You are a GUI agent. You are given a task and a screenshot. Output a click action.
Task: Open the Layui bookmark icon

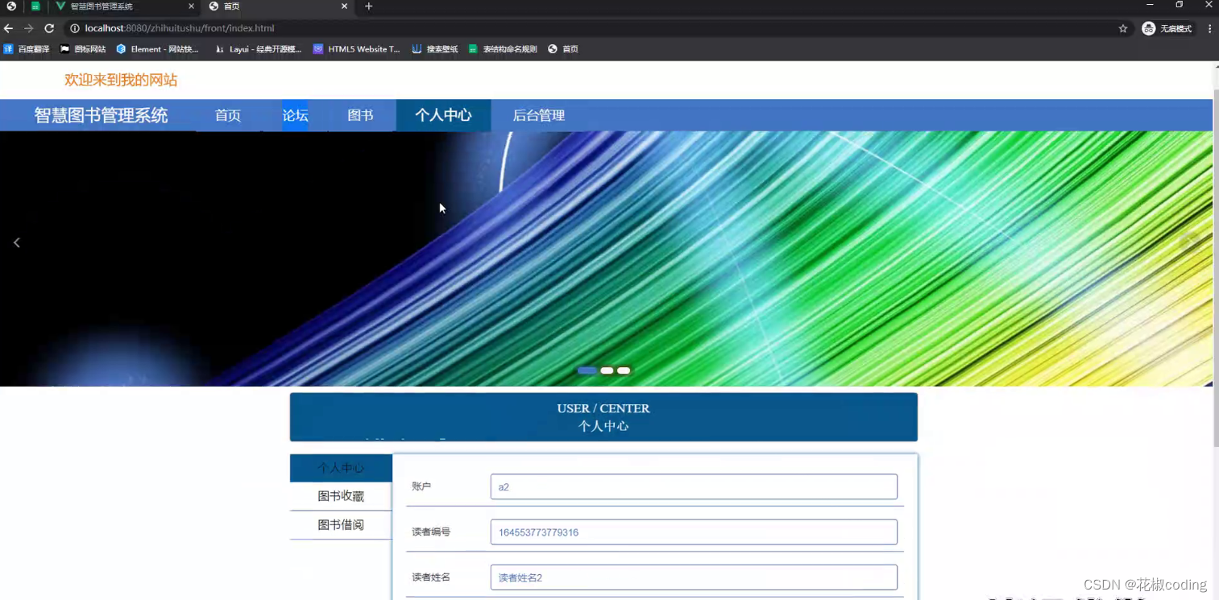220,48
